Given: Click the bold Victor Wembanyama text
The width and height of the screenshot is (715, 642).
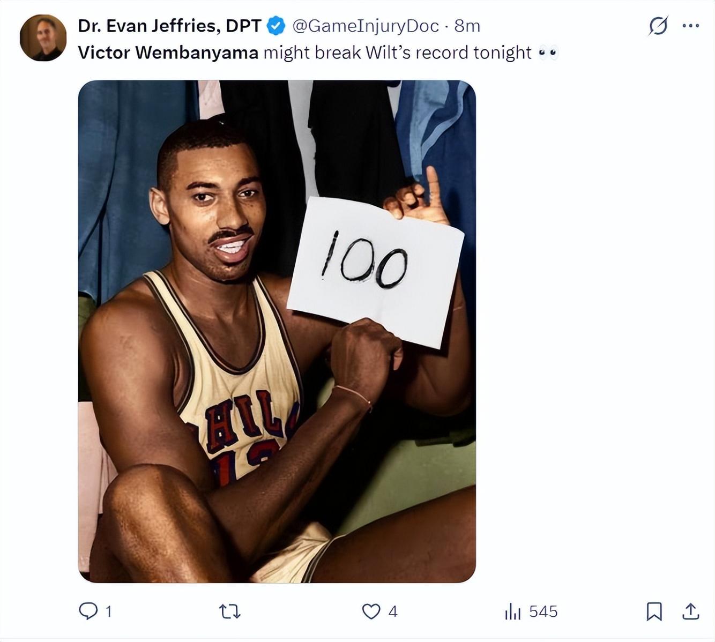Looking at the screenshot, I should click(168, 53).
